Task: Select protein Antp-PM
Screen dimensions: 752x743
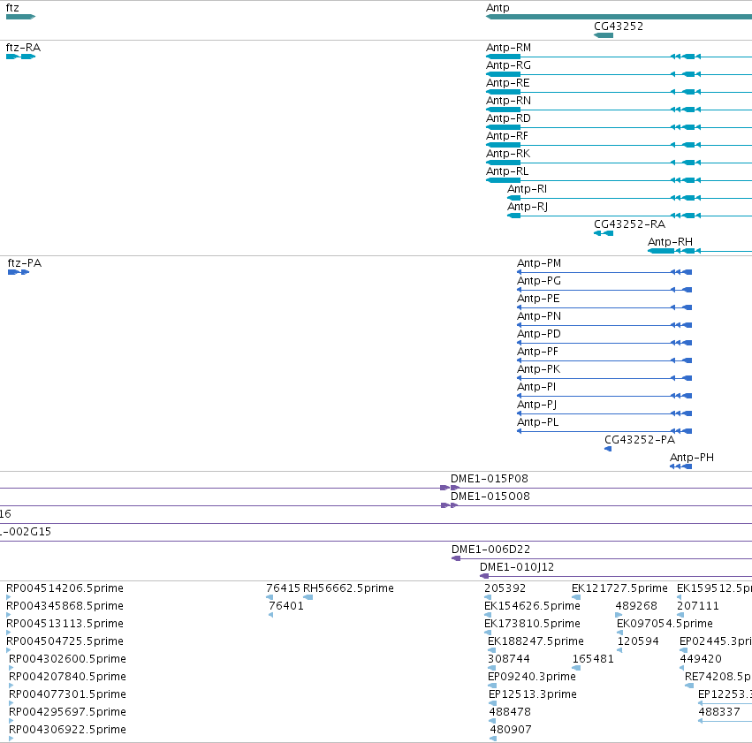Action: pyautogui.click(x=538, y=263)
